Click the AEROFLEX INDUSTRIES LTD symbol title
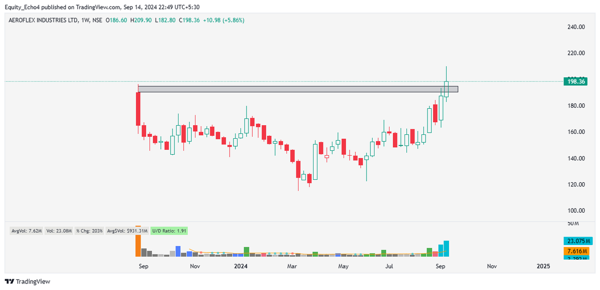Screen dimensions: 600x290 click(x=44, y=20)
